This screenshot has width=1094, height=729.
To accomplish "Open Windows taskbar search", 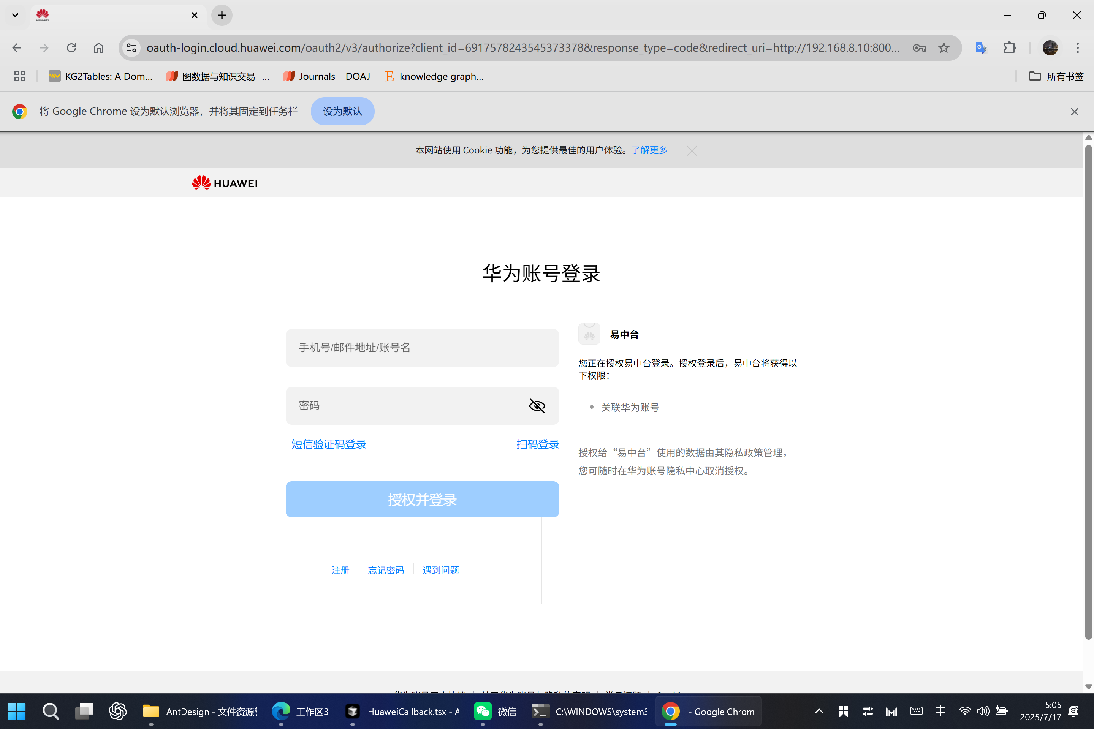I will point(50,711).
